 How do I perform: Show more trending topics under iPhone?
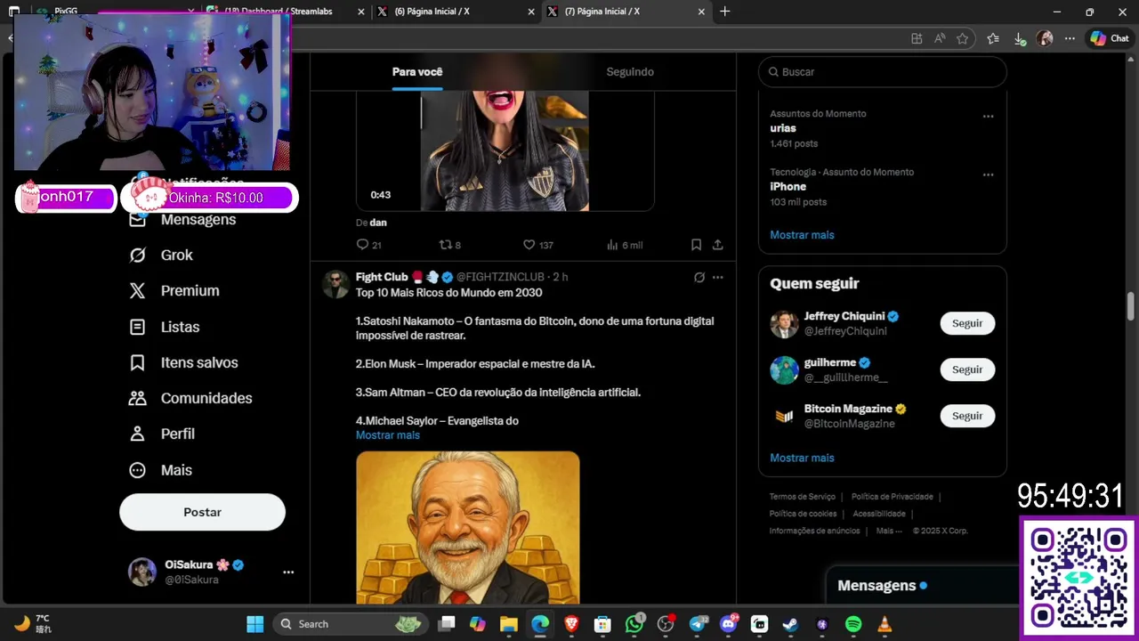point(802,235)
